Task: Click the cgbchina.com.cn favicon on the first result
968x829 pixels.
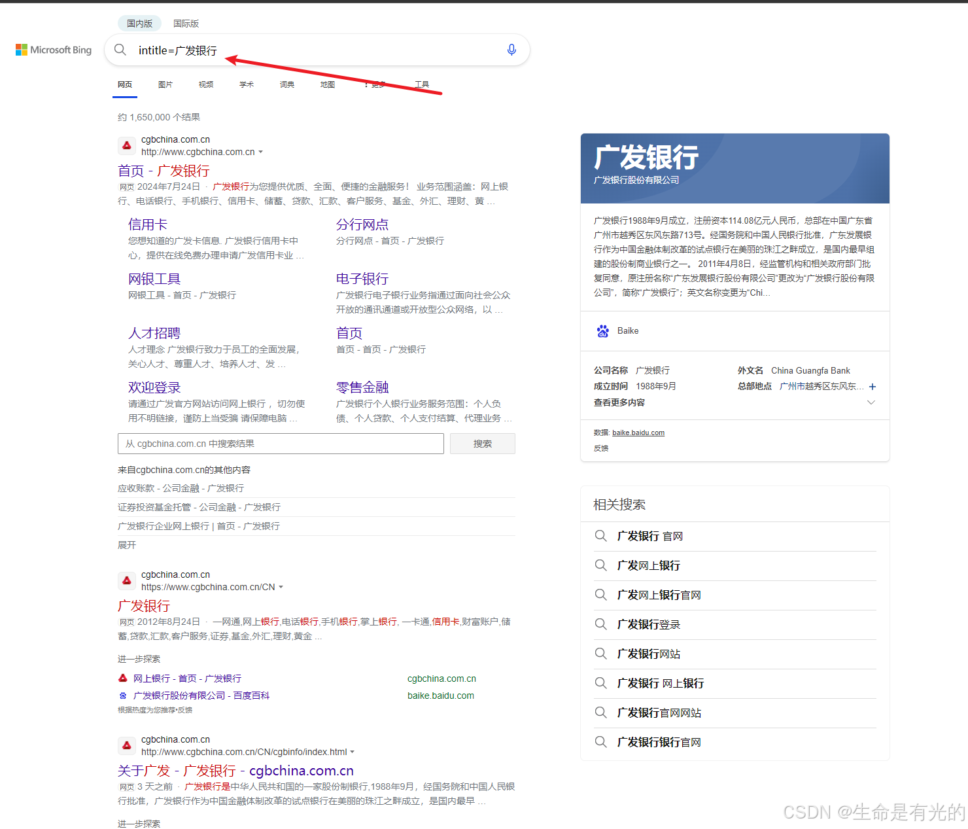Action: click(126, 145)
